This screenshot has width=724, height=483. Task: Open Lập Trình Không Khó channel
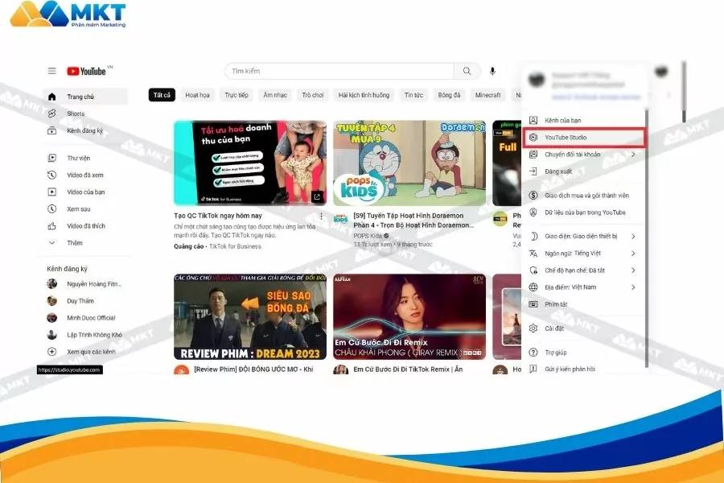pos(85,335)
